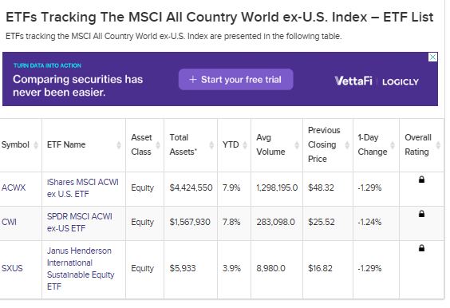
Task: Open the CWI symbol link
Action: (x=9, y=222)
